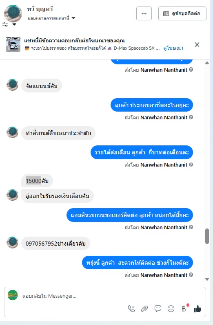Open the emoji picker smiley icon
The image size is (213, 325).
pos(171,309)
